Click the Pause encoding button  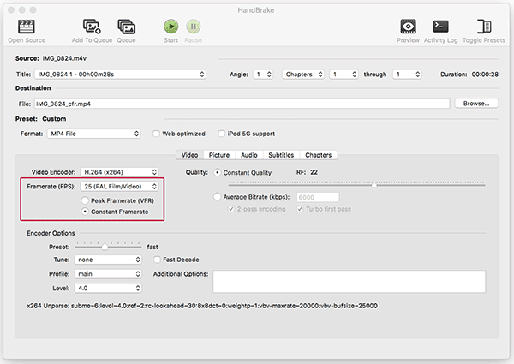click(x=193, y=27)
